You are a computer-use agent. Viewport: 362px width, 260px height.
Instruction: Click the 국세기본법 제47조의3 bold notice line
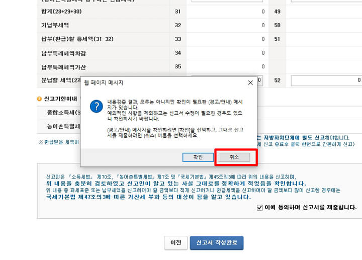point(148,197)
